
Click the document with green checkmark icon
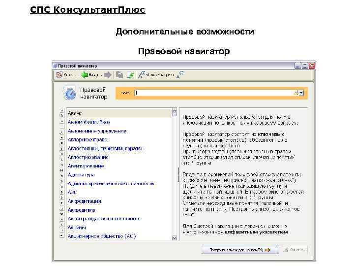point(130,75)
